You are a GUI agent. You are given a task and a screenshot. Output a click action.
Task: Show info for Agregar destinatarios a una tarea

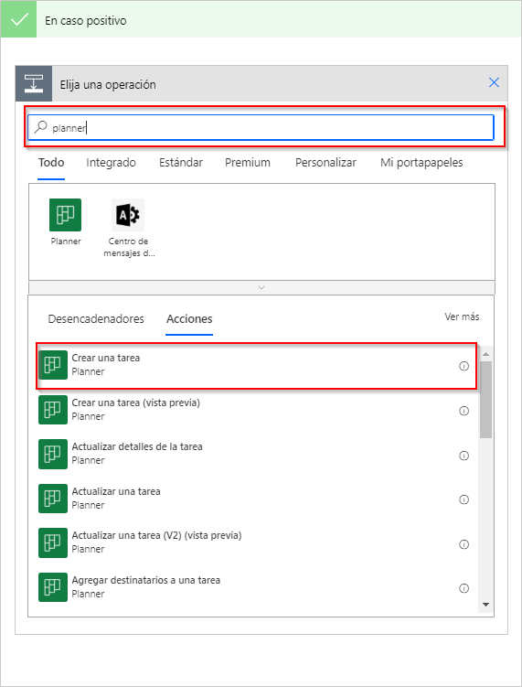tap(463, 588)
